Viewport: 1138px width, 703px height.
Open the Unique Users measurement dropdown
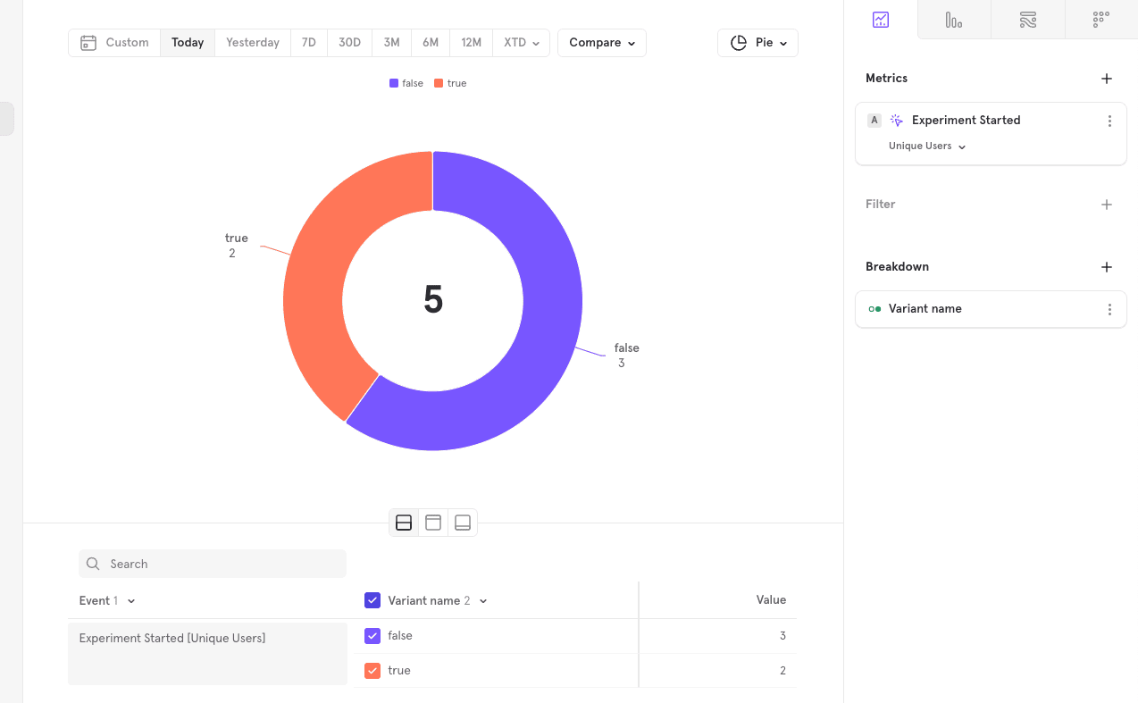coord(926,146)
